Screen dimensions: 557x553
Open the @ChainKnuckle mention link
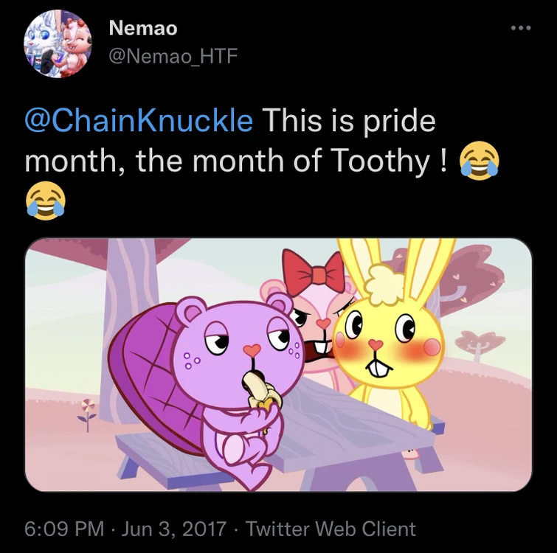click(x=138, y=120)
